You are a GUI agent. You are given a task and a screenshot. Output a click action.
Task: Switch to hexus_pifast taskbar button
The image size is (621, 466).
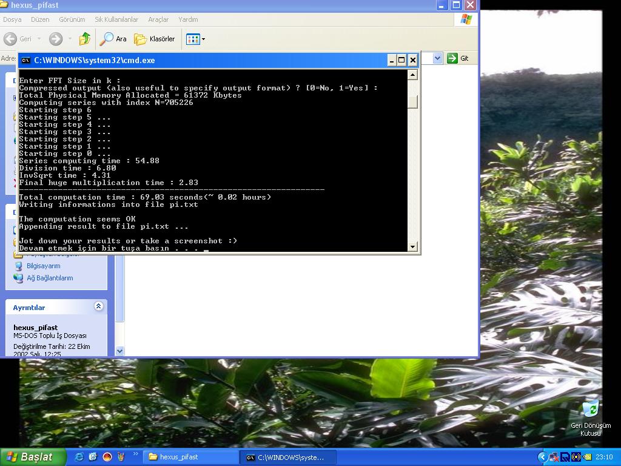point(190,458)
